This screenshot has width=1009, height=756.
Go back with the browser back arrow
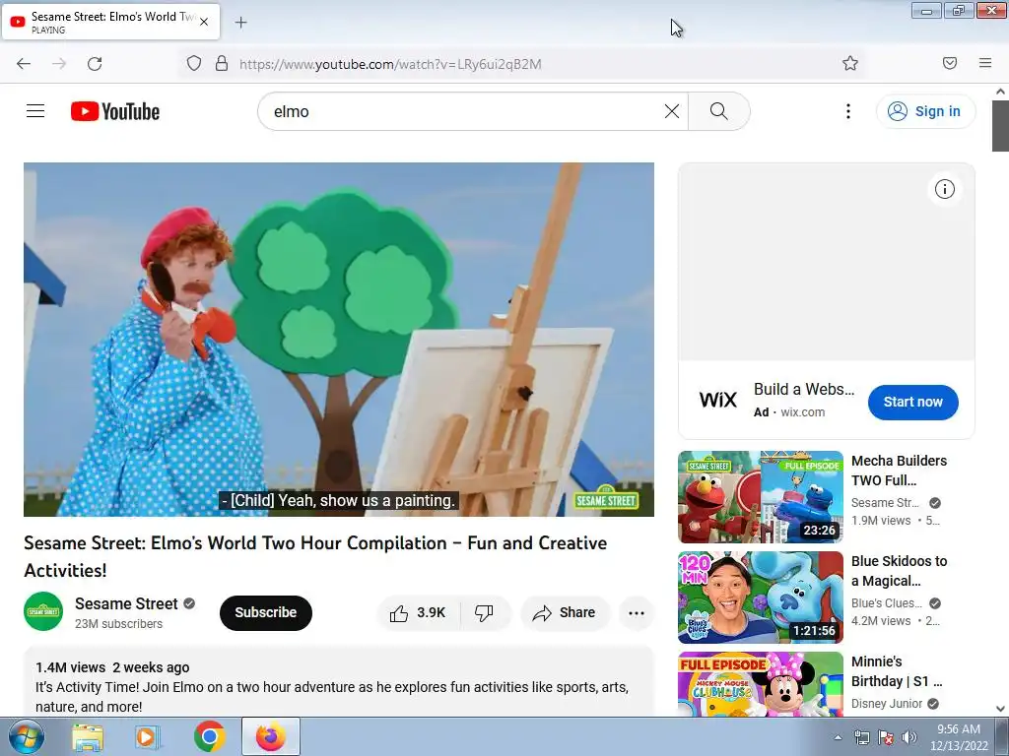coord(24,64)
